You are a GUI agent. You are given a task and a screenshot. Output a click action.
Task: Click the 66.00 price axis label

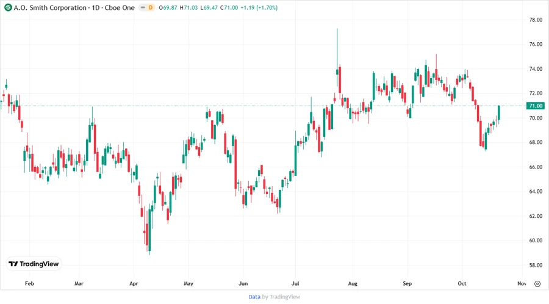(536, 167)
